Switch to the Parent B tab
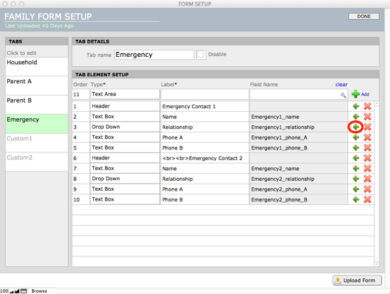This screenshot has width=390, height=294. (37, 105)
